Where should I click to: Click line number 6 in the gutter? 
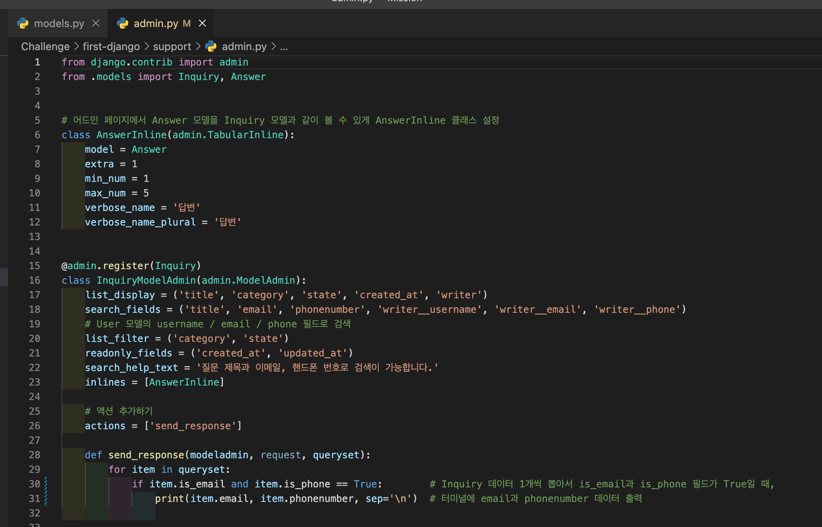tap(37, 135)
